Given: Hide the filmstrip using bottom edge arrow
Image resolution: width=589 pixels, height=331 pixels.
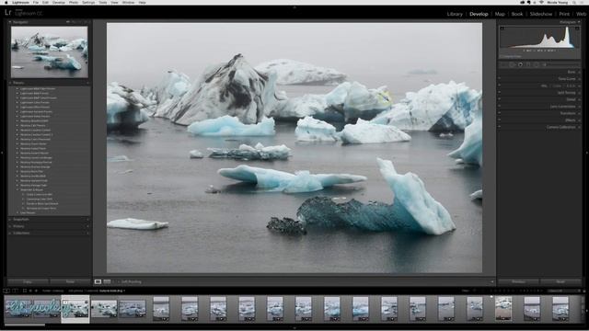Looking at the screenshot, I should click(x=294, y=328).
